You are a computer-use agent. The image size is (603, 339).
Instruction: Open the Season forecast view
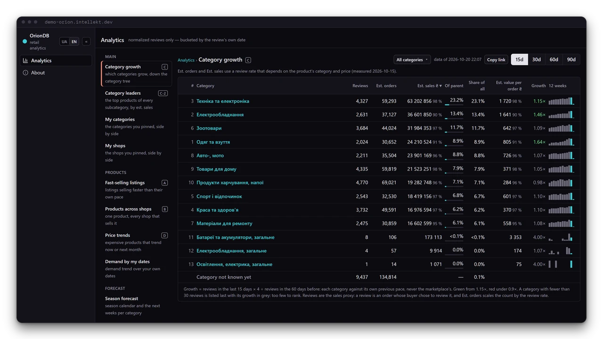pyautogui.click(x=136, y=305)
